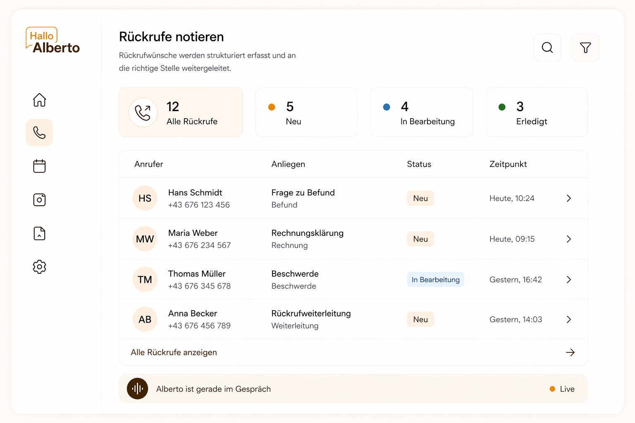Viewport: 635px width, 423px height.
Task: Show the Erledigt callbacks card
Action: 537,112
